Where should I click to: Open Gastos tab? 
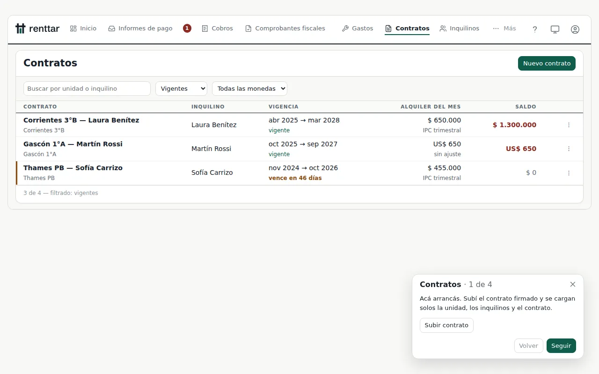point(358,29)
